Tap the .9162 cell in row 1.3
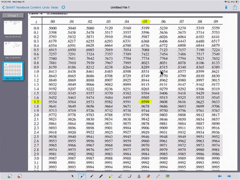This screenshot has height=180, width=240. point(200,84)
